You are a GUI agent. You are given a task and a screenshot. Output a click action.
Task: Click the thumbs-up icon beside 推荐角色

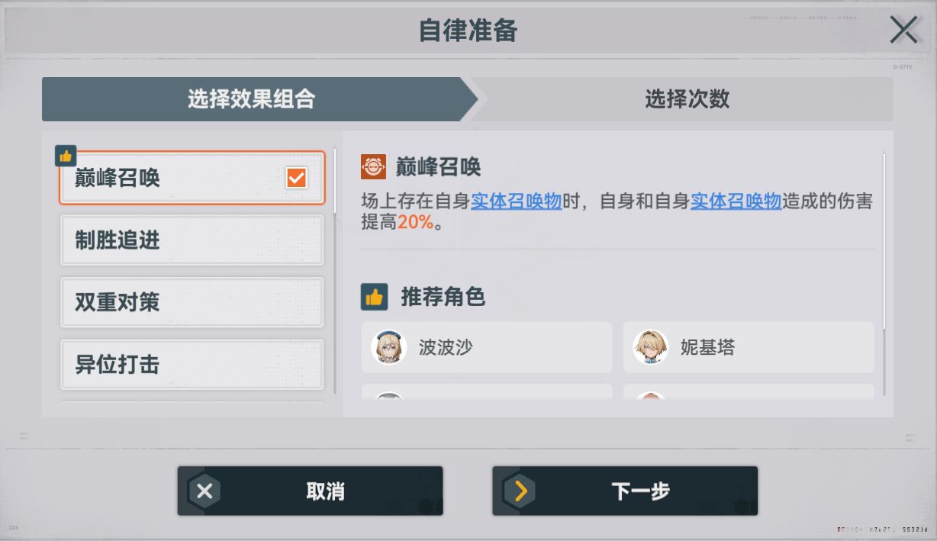pos(374,297)
